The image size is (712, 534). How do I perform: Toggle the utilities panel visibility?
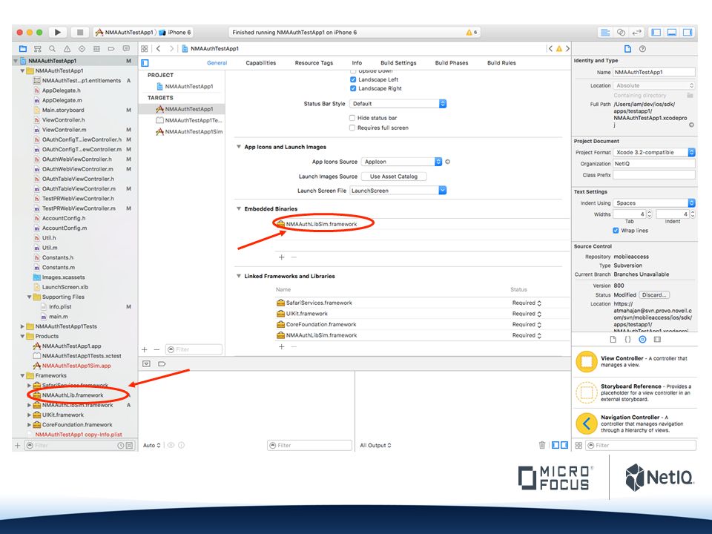click(x=688, y=32)
